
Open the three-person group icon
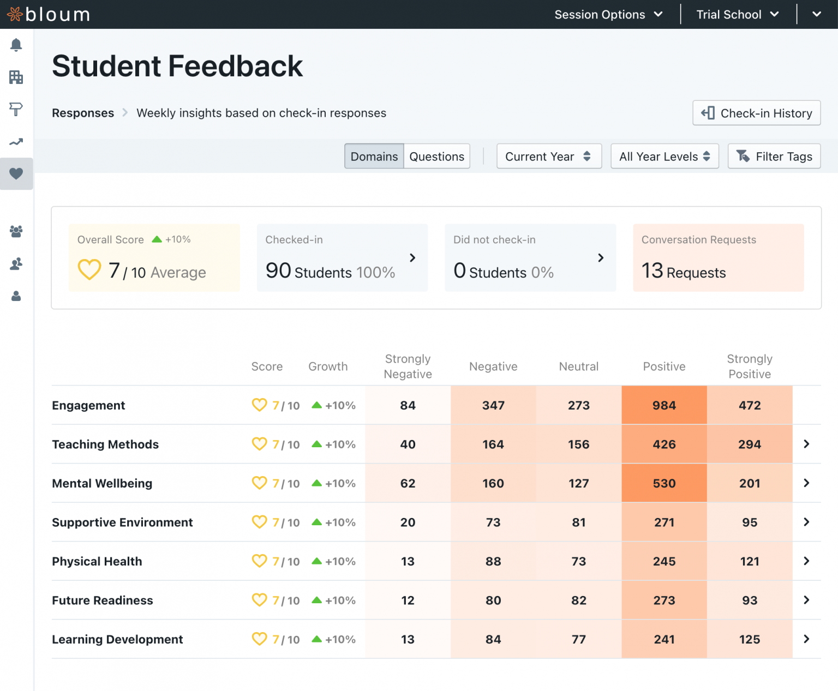point(16,231)
